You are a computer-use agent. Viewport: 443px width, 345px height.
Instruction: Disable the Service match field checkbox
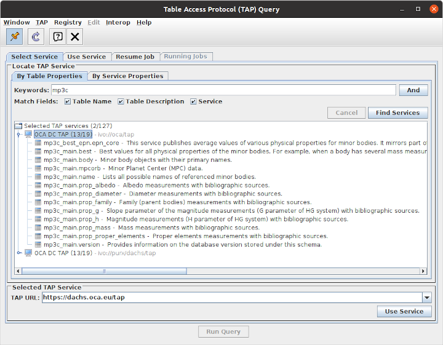193,101
